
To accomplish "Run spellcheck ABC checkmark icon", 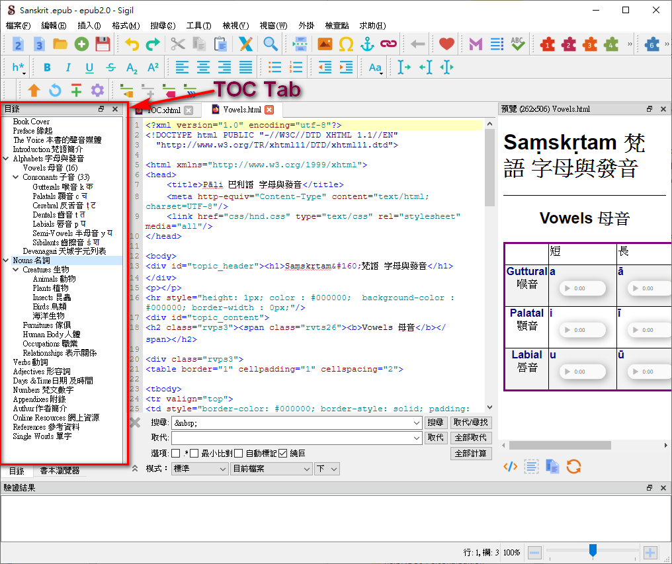I will [x=518, y=44].
